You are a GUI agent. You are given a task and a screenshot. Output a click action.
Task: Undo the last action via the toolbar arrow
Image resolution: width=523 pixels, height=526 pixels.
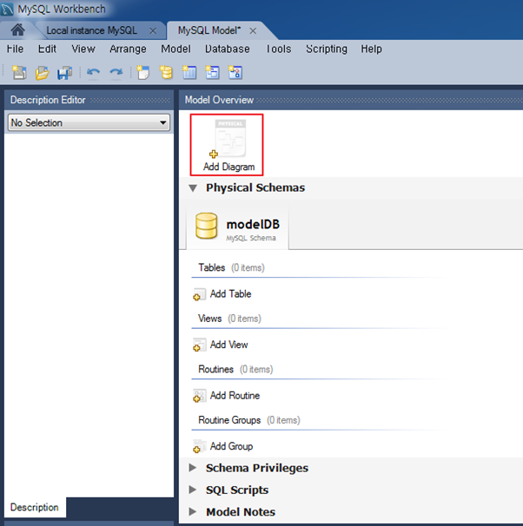[x=93, y=72]
